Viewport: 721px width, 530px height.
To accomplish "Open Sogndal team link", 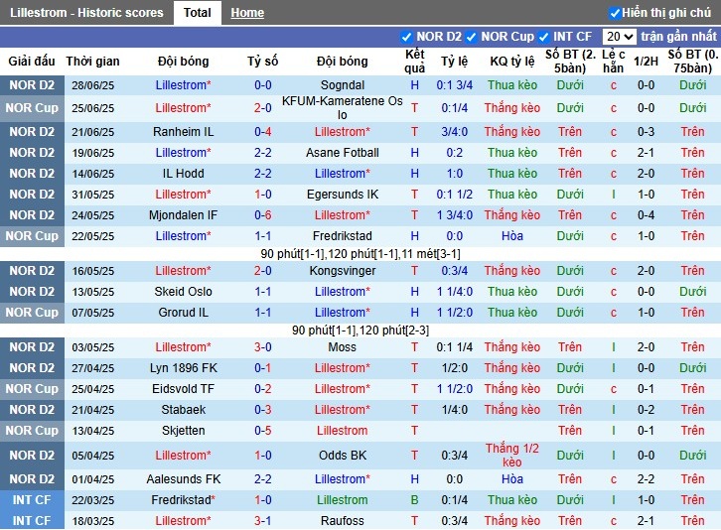I will pyautogui.click(x=343, y=85).
